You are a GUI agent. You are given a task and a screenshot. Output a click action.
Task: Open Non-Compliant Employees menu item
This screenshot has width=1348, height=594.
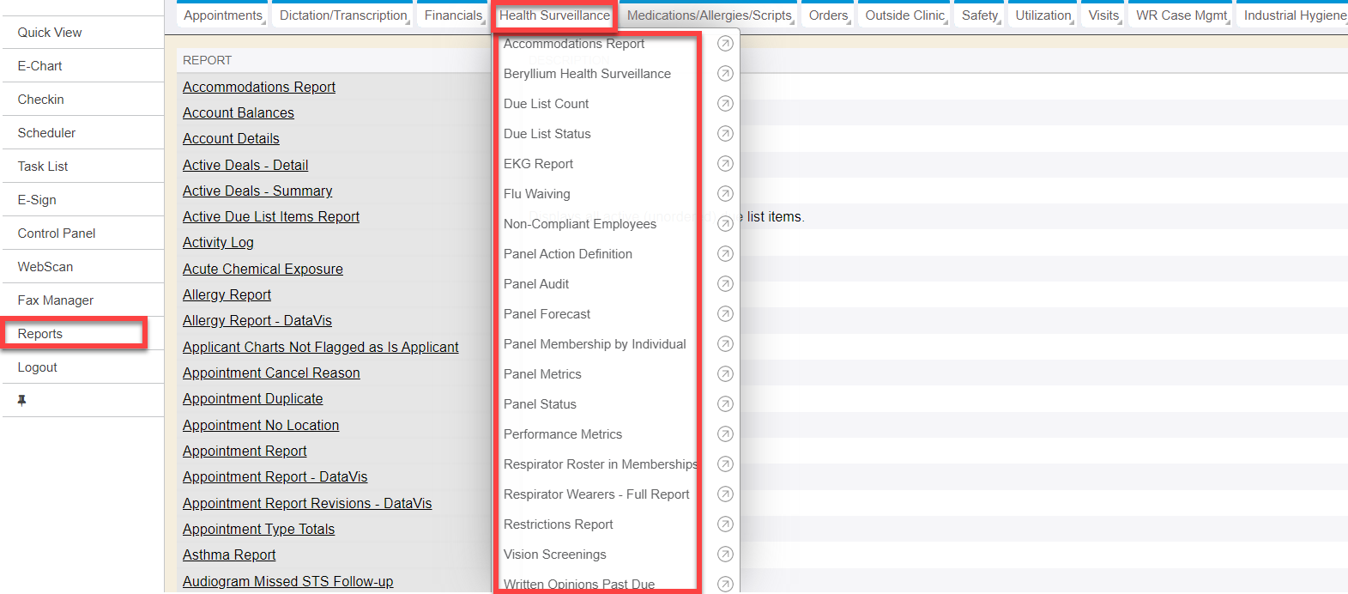click(579, 224)
